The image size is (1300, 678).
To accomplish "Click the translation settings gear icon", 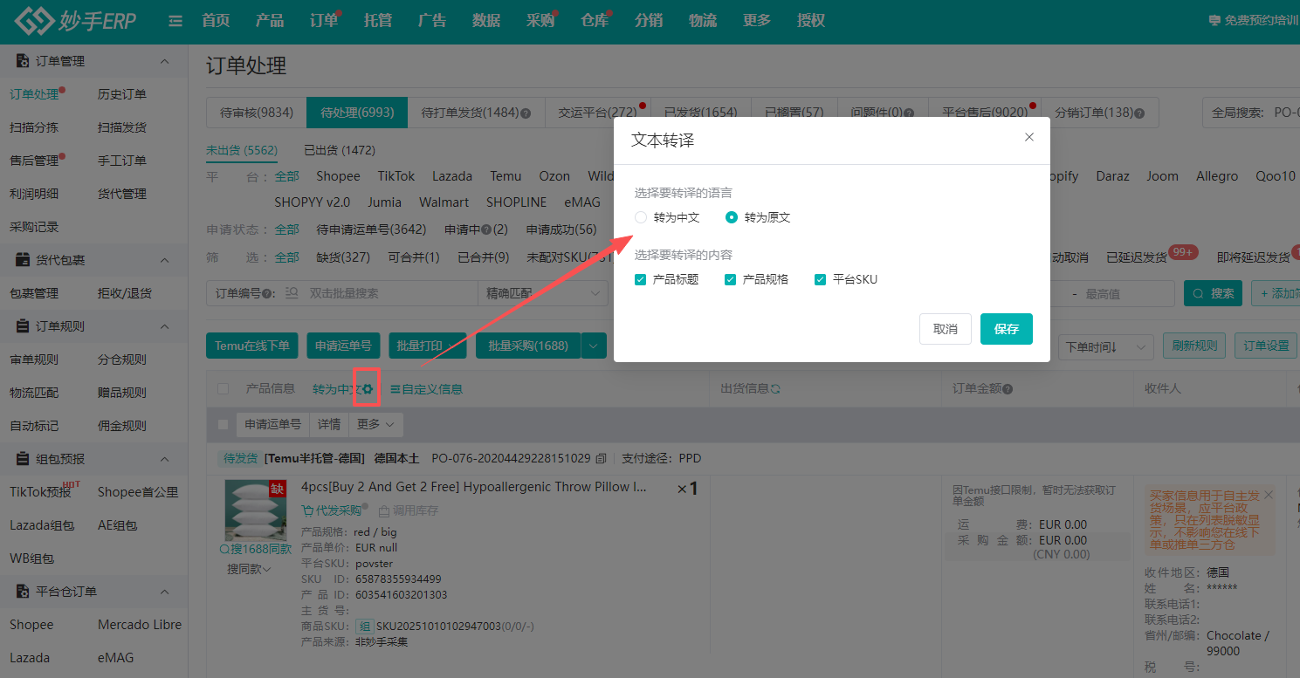I will click(x=368, y=389).
